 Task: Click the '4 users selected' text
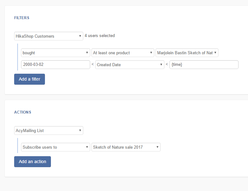tap(100, 36)
